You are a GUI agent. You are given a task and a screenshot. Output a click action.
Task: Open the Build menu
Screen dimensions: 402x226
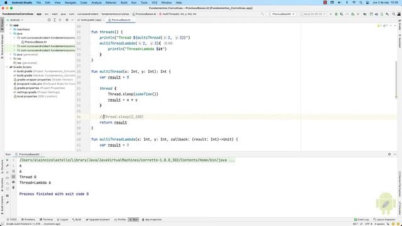[124, 3]
